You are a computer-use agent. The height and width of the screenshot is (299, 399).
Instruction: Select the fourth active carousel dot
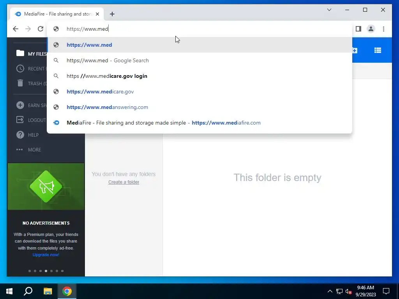tap(46, 271)
